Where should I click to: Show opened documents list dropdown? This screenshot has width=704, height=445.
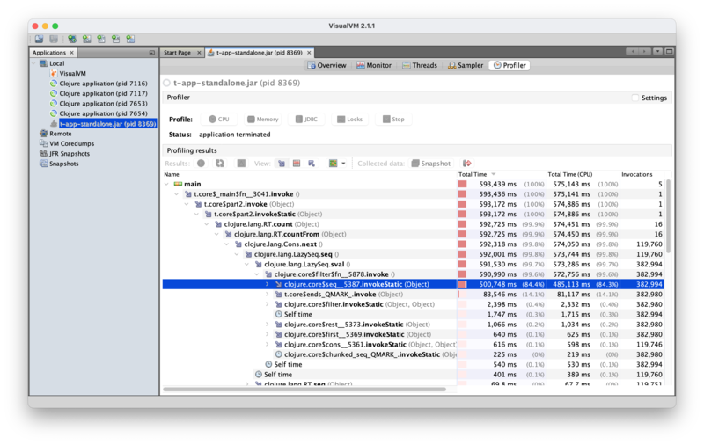coord(657,51)
